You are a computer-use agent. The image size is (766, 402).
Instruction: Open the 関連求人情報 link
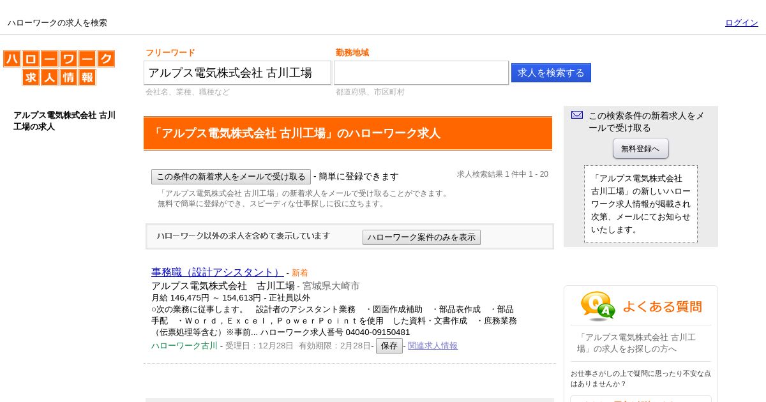pos(433,346)
